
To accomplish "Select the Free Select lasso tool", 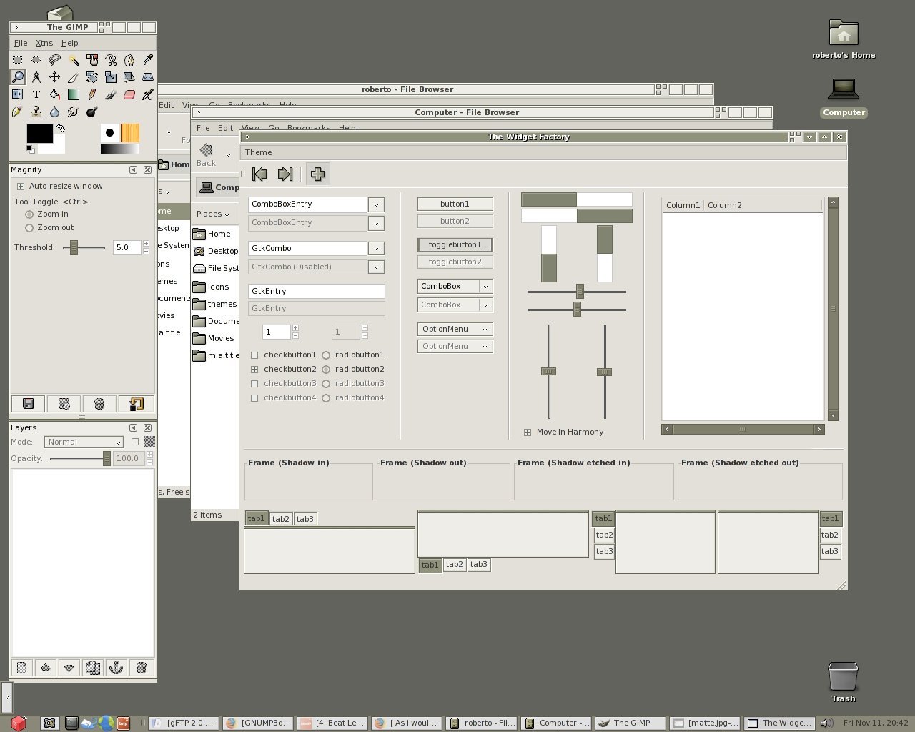I will (x=55, y=60).
